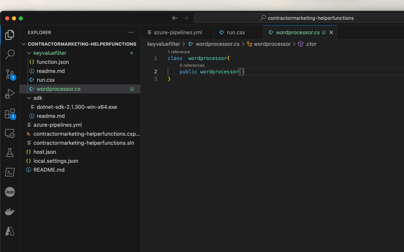
Task: Close the wordprocessor.cs tab
Action: pos(331,32)
